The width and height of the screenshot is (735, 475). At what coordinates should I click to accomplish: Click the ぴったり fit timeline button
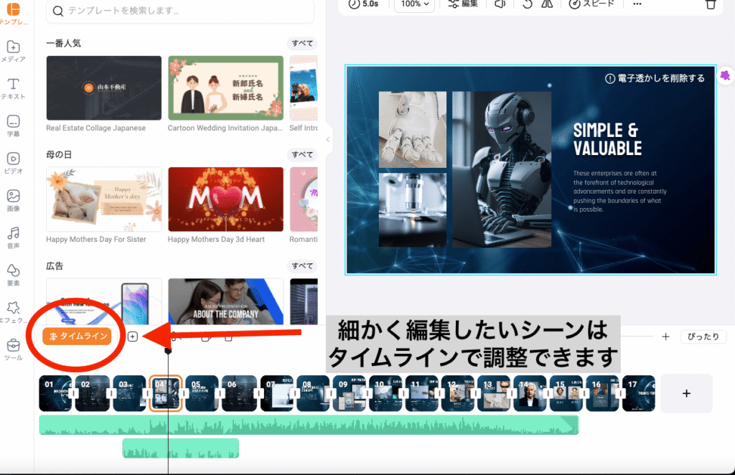click(703, 337)
